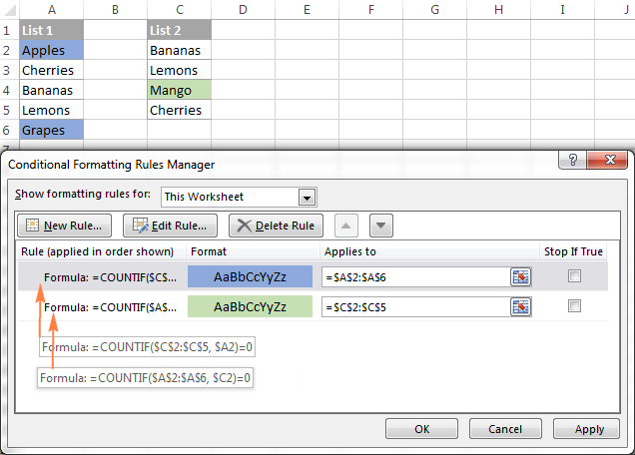
Task: Open Edit Rule for the selected rule
Action: click(168, 226)
